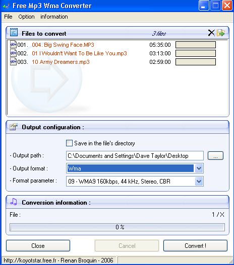Click the audio icon beside 10 Army Dreamers.mp3
Screen dimensions: 234x265
pos(14,62)
